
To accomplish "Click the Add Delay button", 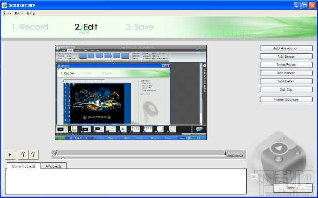I will pyautogui.click(x=286, y=81).
